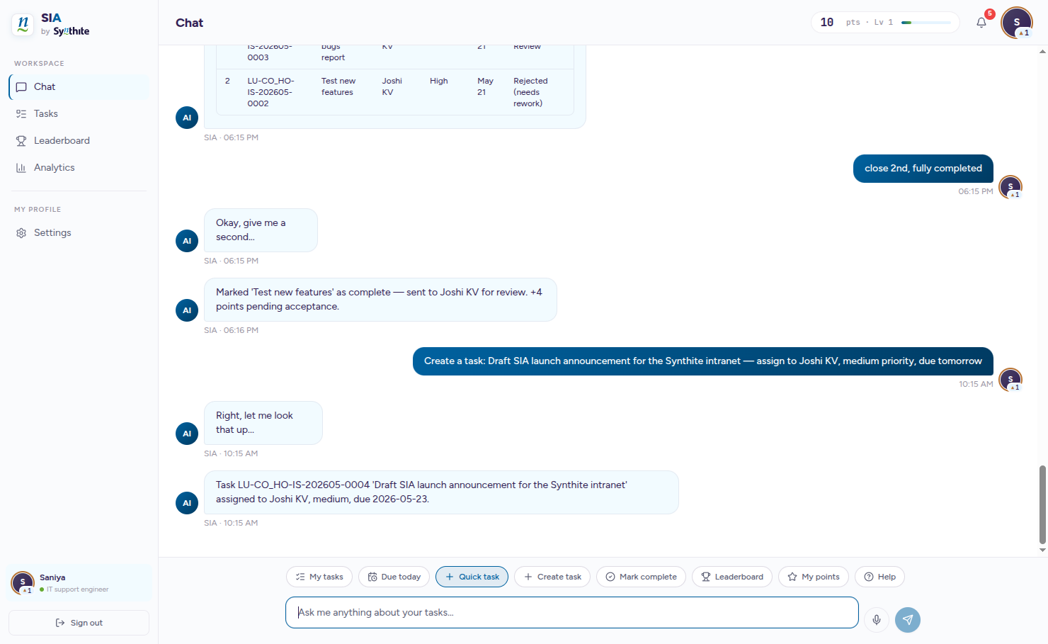Click the 'Task LU-CO_HO-IS-202605-0004' reply
The height and width of the screenshot is (644, 1048).
click(x=441, y=492)
